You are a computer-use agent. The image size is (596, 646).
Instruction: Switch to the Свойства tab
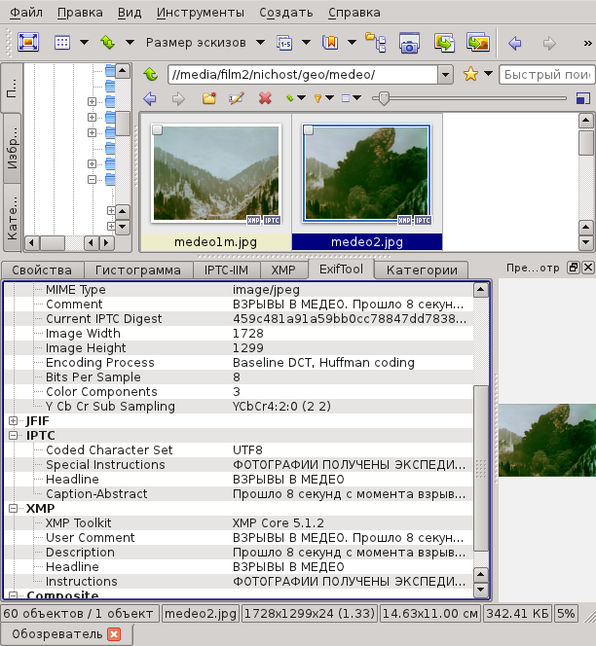coord(42,270)
